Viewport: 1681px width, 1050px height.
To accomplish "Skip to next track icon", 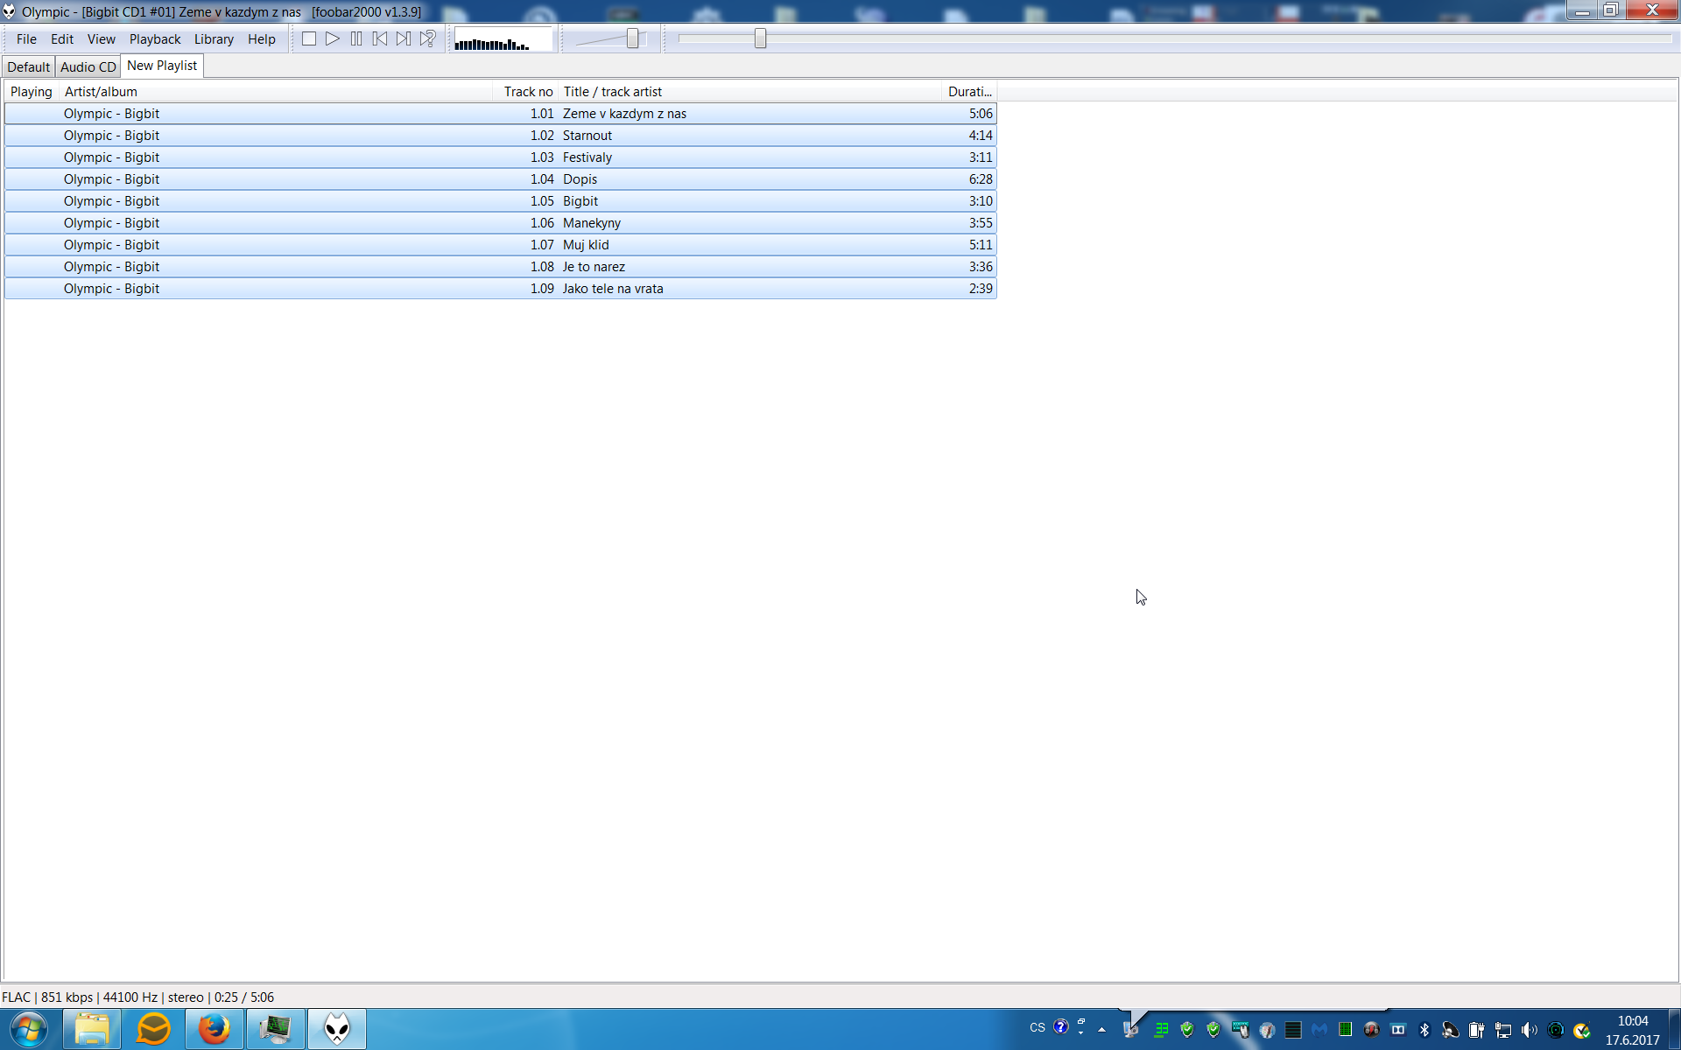I will tap(404, 38).
